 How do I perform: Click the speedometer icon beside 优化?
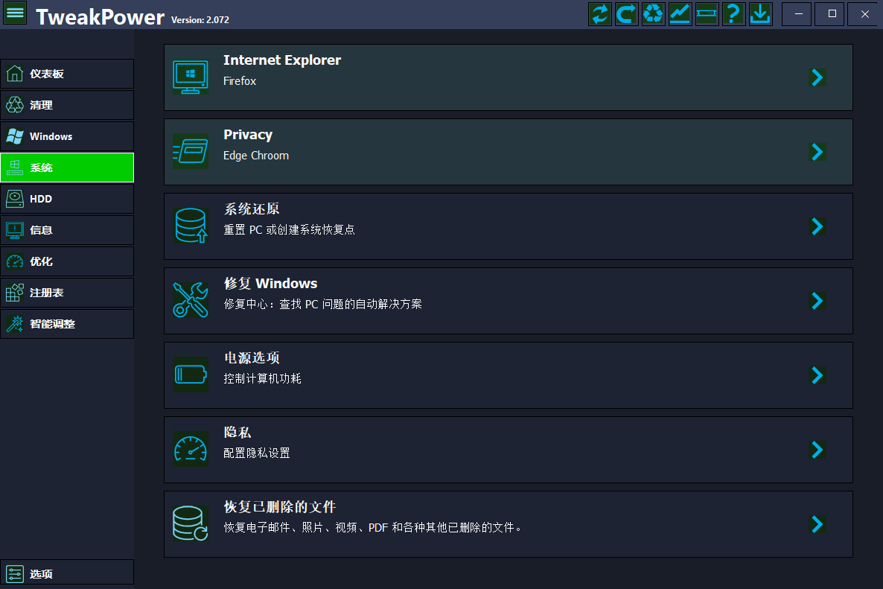[x=15, y=261]
